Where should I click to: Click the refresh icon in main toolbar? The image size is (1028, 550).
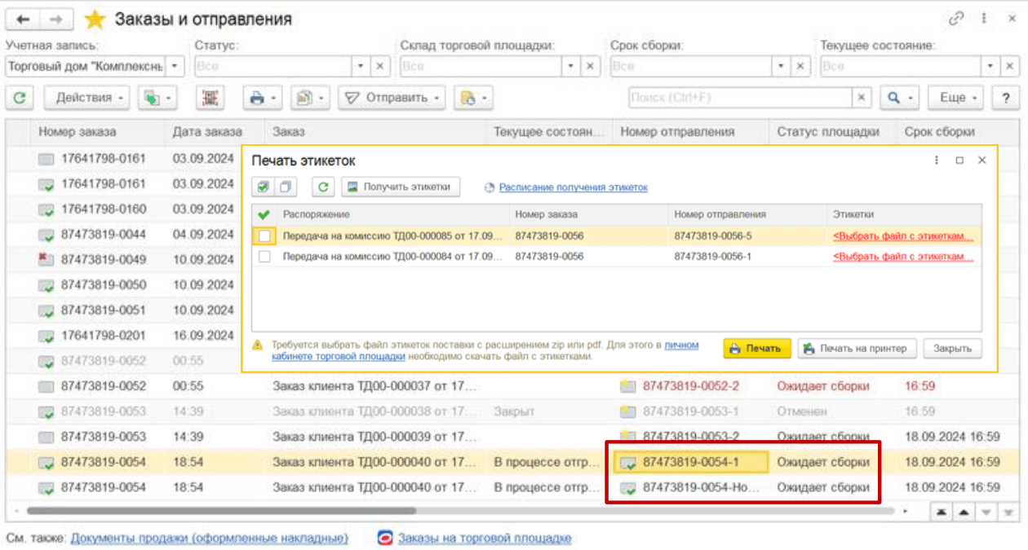click(x=19, y=98)
